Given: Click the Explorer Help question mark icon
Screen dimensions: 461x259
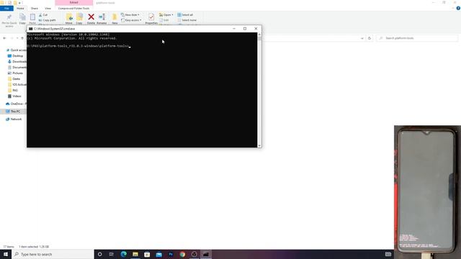Looking at the screenshot, I should 458,8.
